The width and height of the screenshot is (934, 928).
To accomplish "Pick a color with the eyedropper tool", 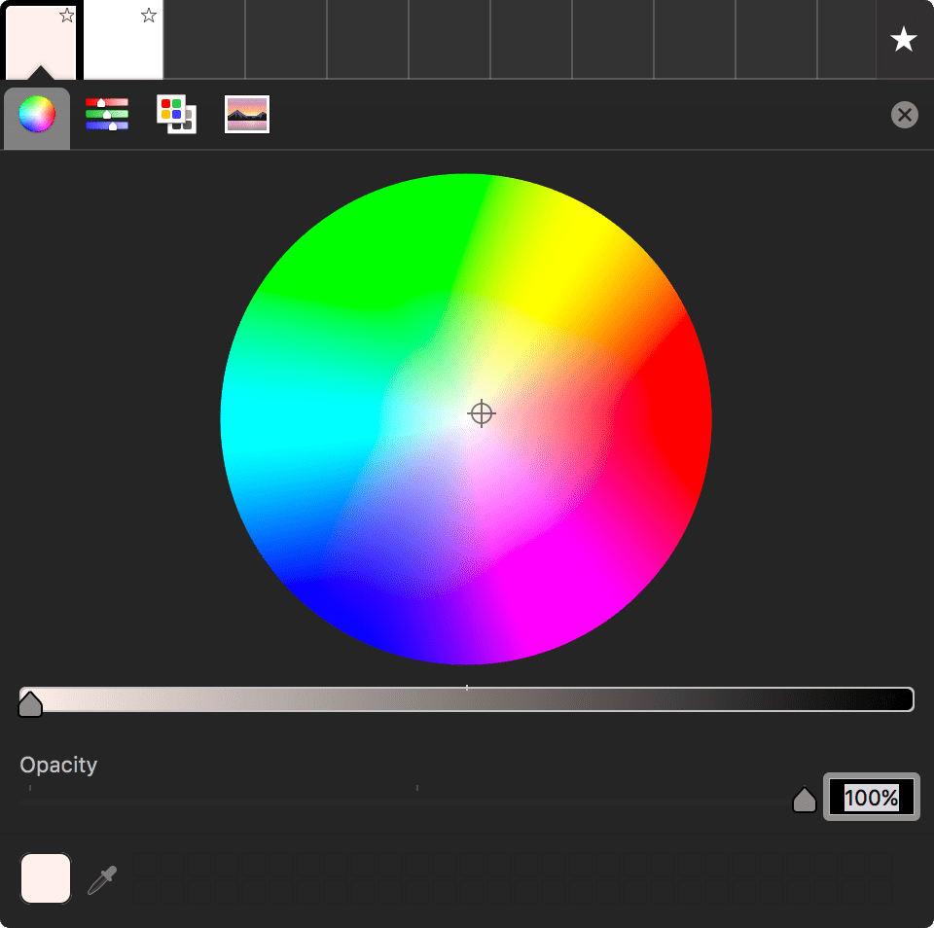I will [102, 879].
